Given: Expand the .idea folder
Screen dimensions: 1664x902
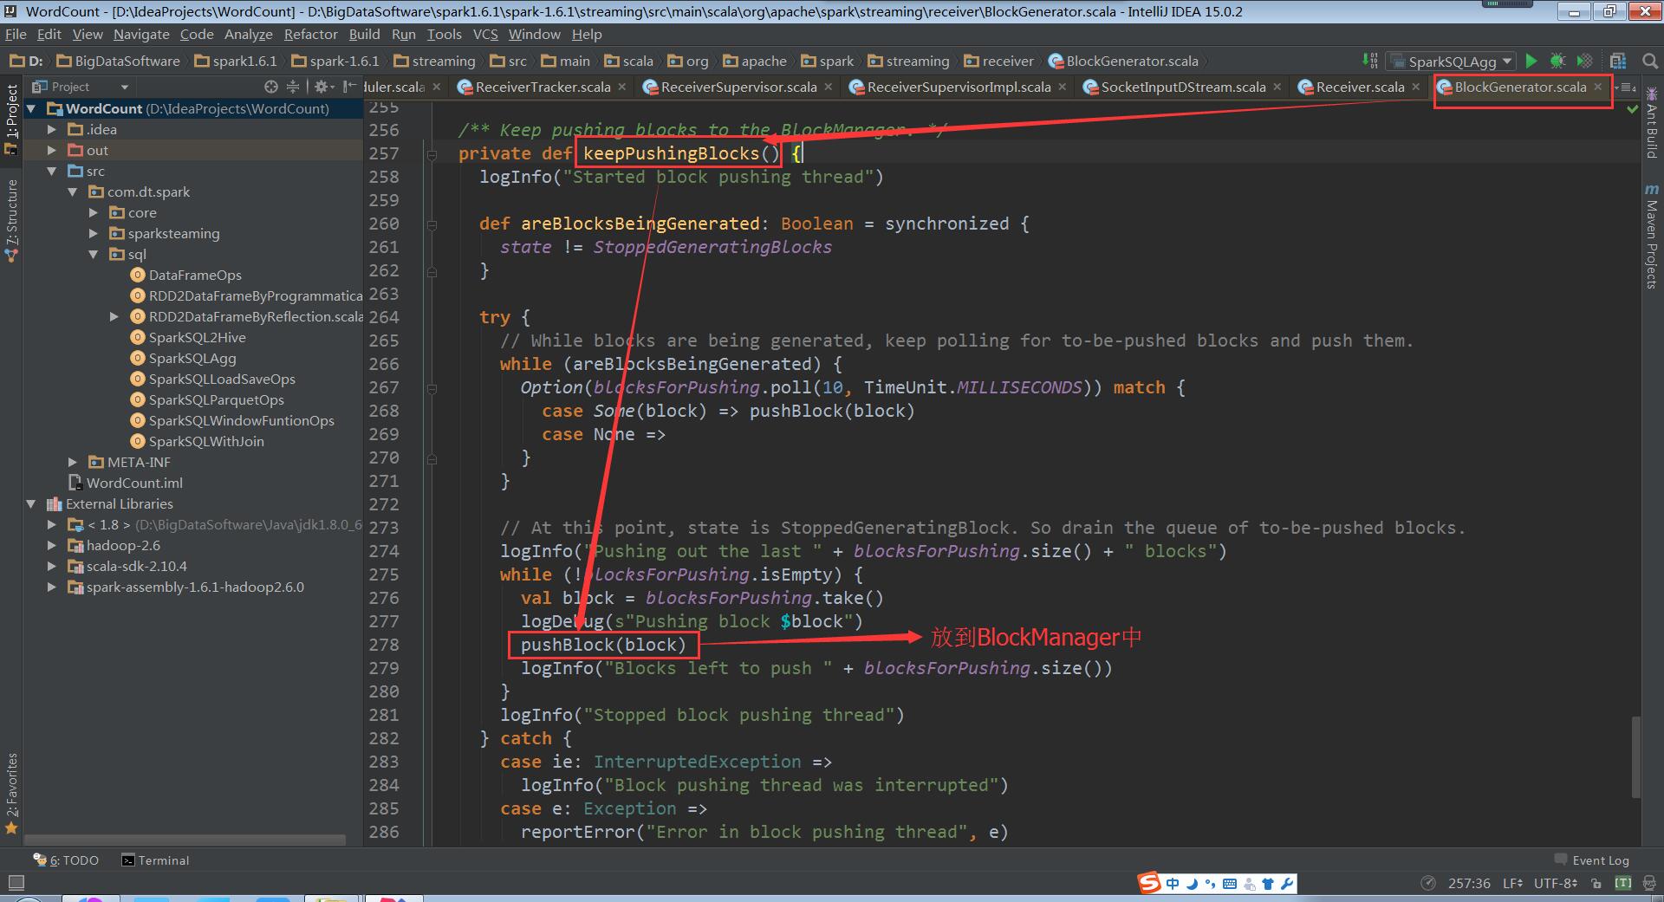Looking at the screenshot, I should (52, 129).
